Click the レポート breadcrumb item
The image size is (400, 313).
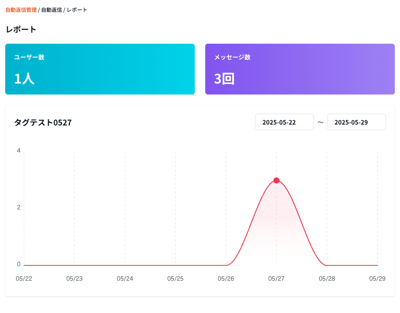[x=77, y=10]
